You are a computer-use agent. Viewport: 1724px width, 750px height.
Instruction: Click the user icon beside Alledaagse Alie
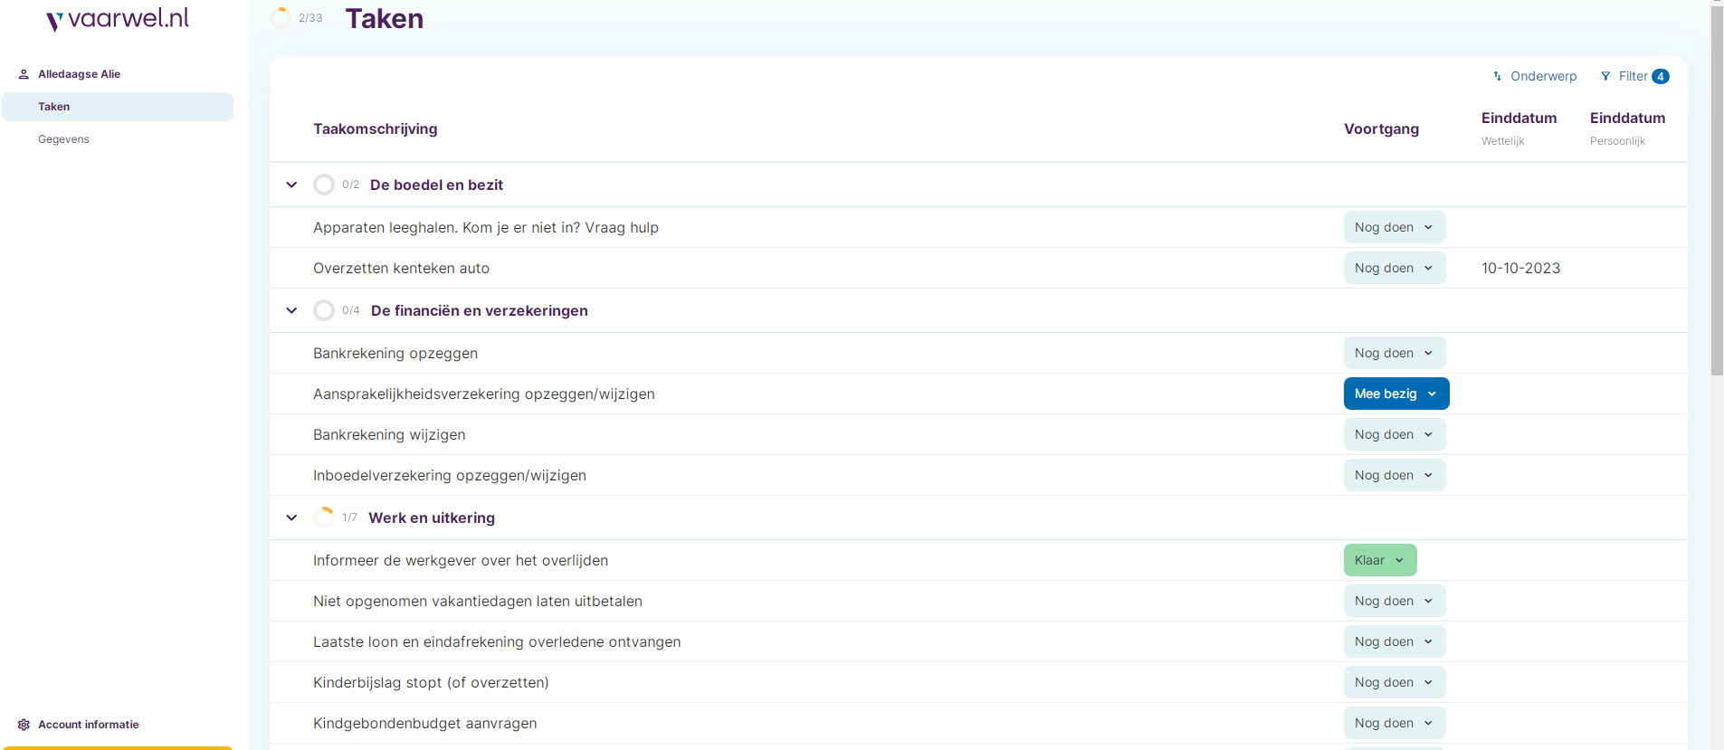pos(24,74)
